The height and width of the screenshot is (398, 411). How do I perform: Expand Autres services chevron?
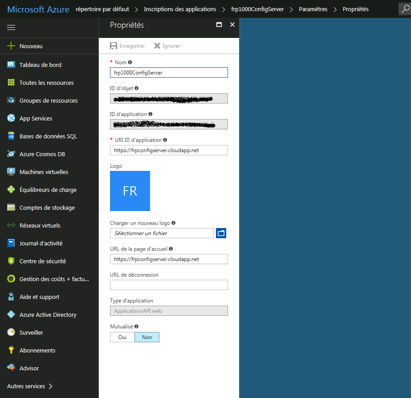(x=51, y=386)
